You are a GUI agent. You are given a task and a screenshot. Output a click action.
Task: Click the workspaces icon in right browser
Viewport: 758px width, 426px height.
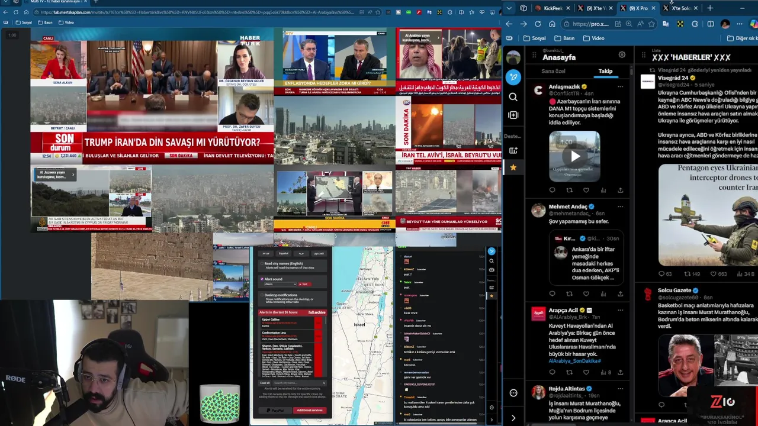523,8
